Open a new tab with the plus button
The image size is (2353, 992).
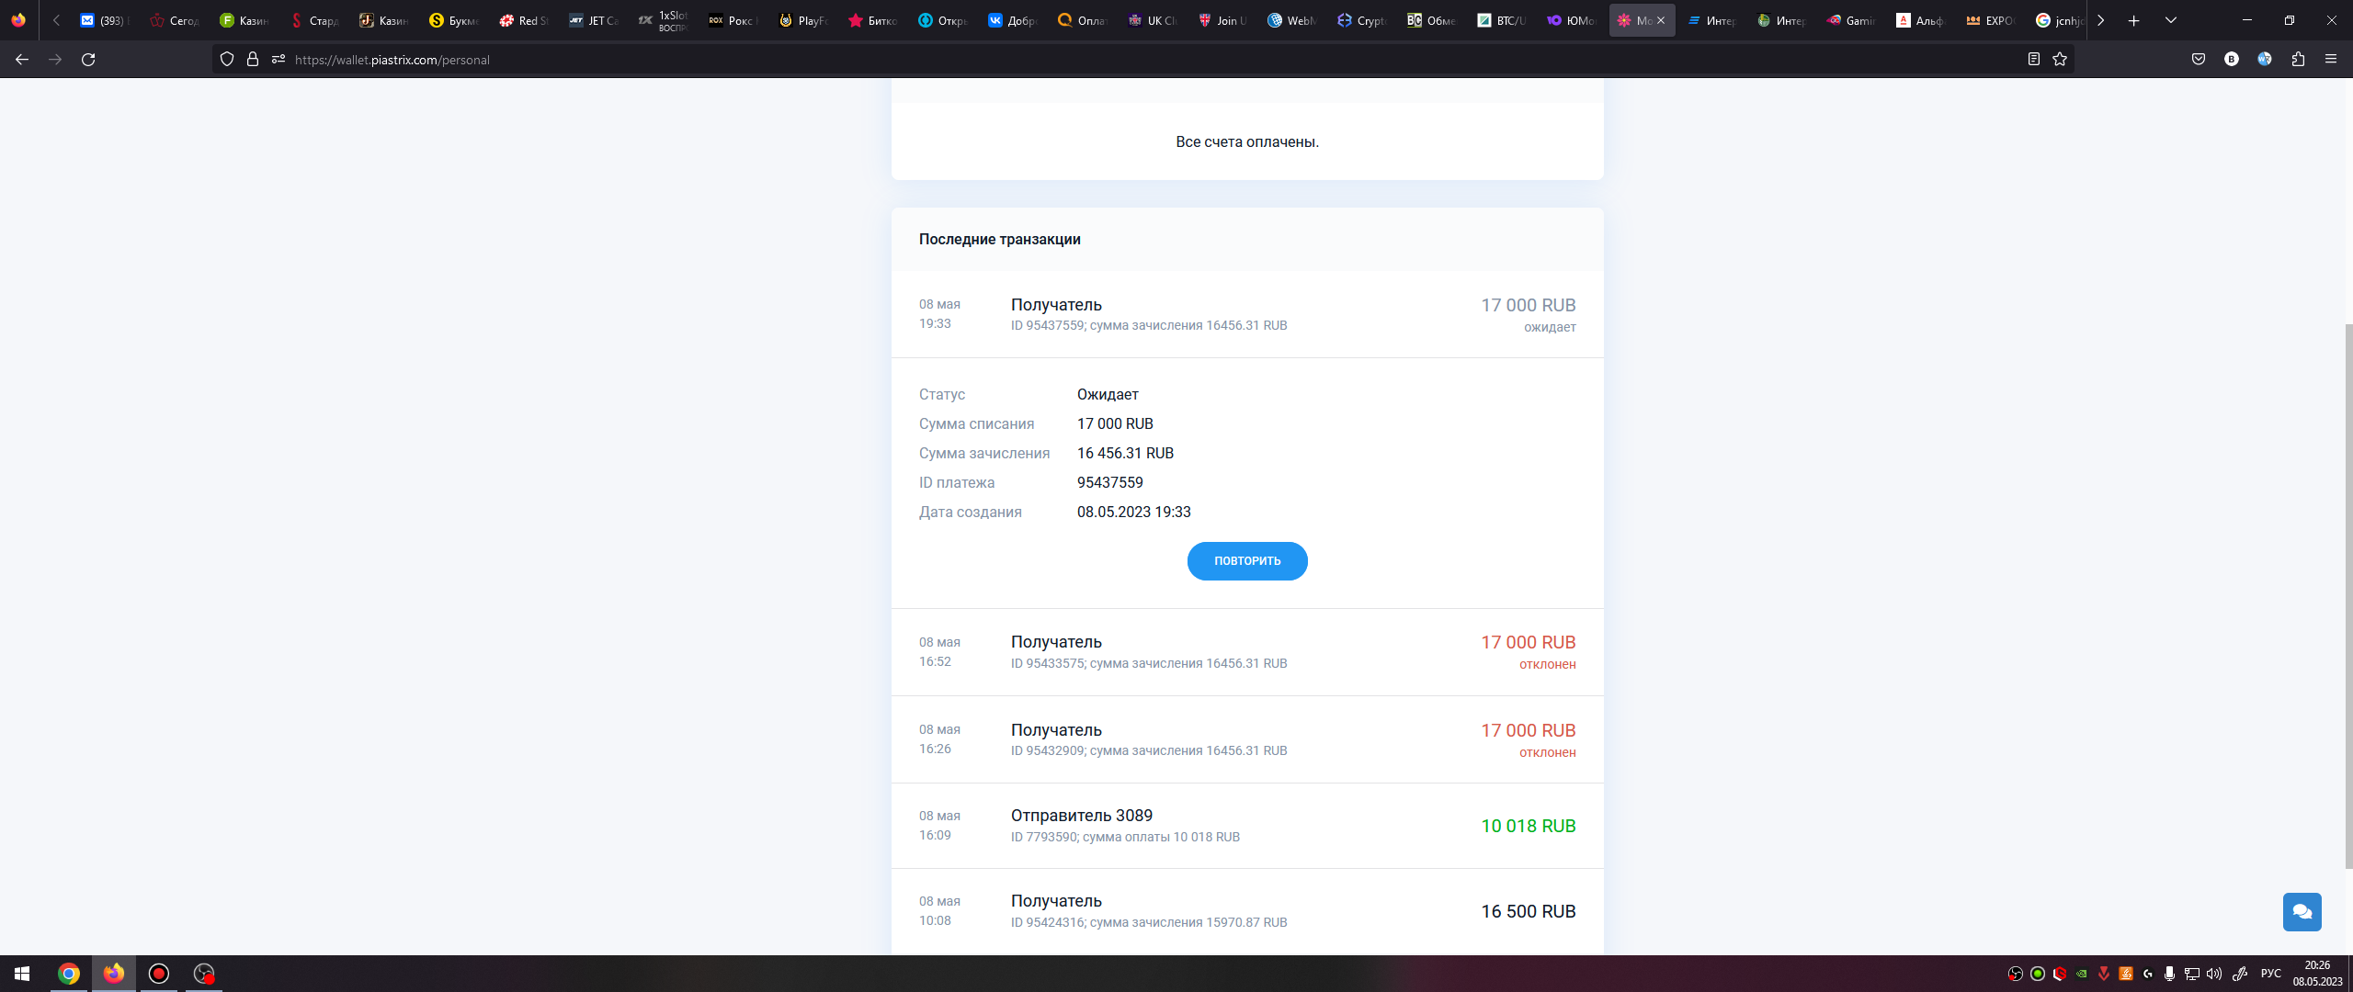click(2133, 20)
